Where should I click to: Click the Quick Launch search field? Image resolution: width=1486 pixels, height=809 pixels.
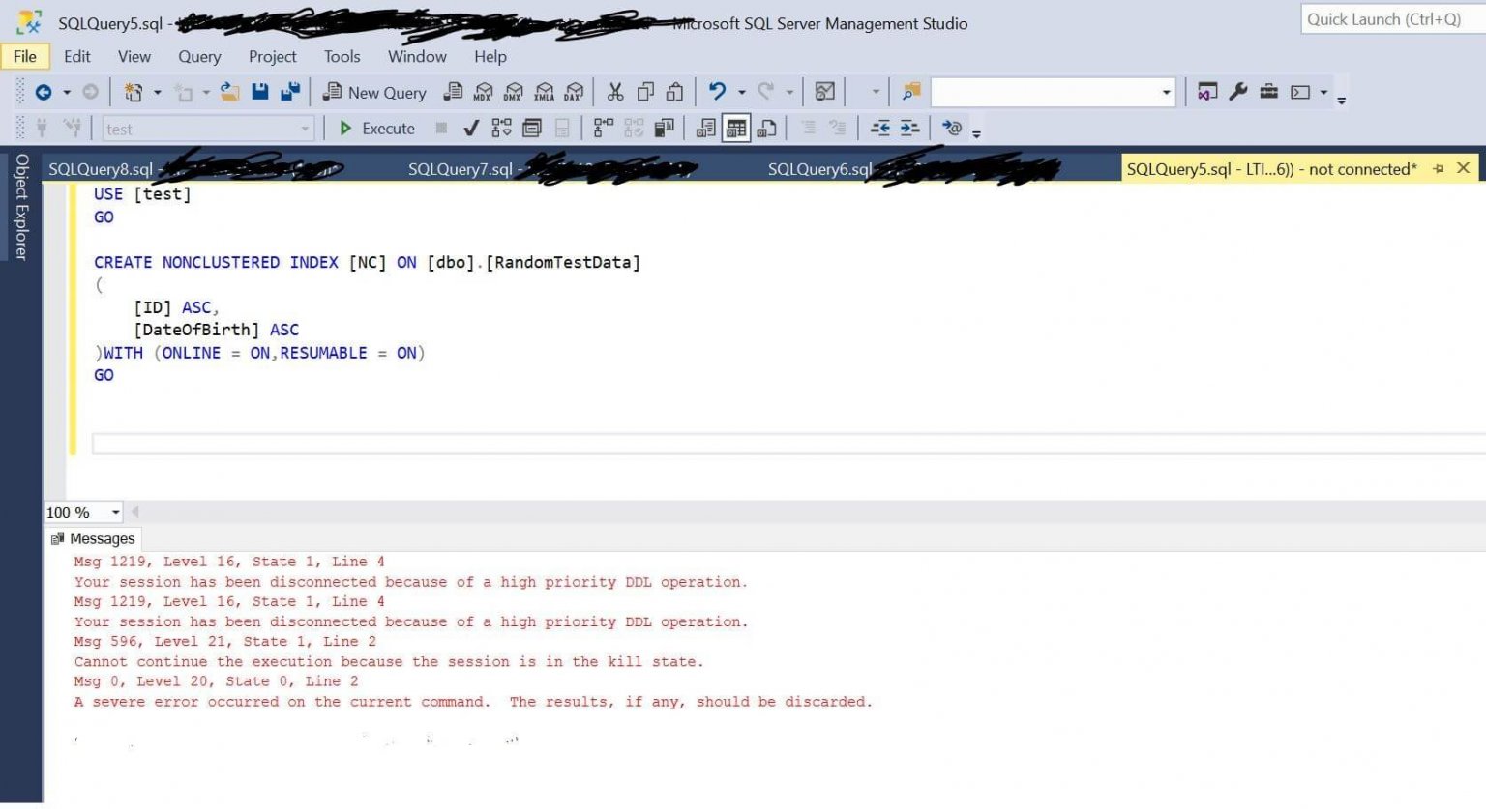pyautogui.click(x=1393, y=19)
